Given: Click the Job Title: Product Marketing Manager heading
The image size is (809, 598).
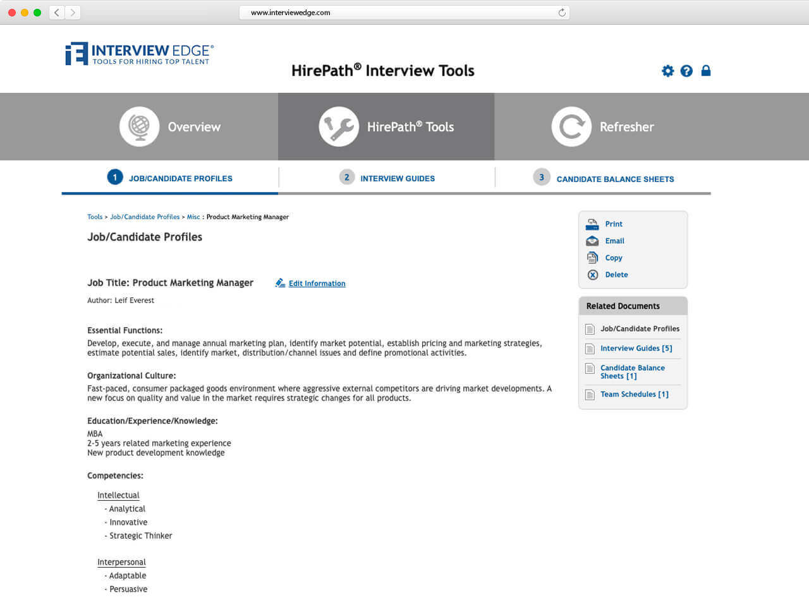Looking at the screenshot, I should (171, 283).
